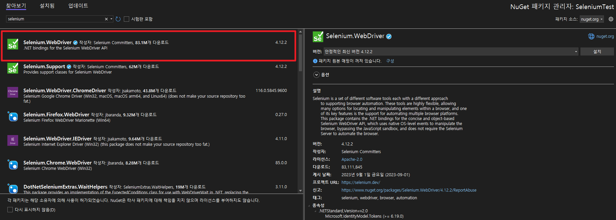Screen dimensions: 616x220
Task: Switch to the 찾아보기 tab
Action: point(16,6)
